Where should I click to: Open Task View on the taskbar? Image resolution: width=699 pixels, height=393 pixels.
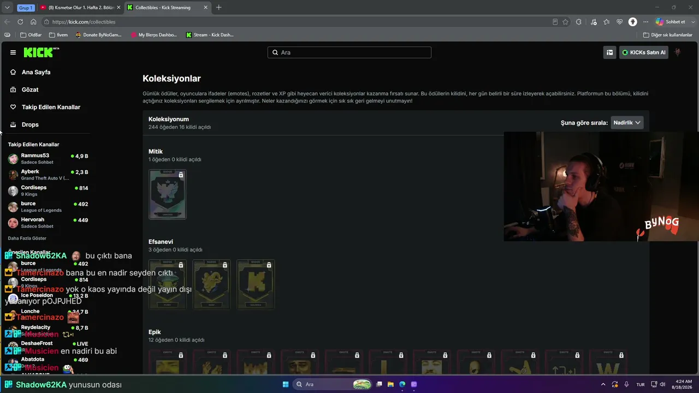pos(379,384)
